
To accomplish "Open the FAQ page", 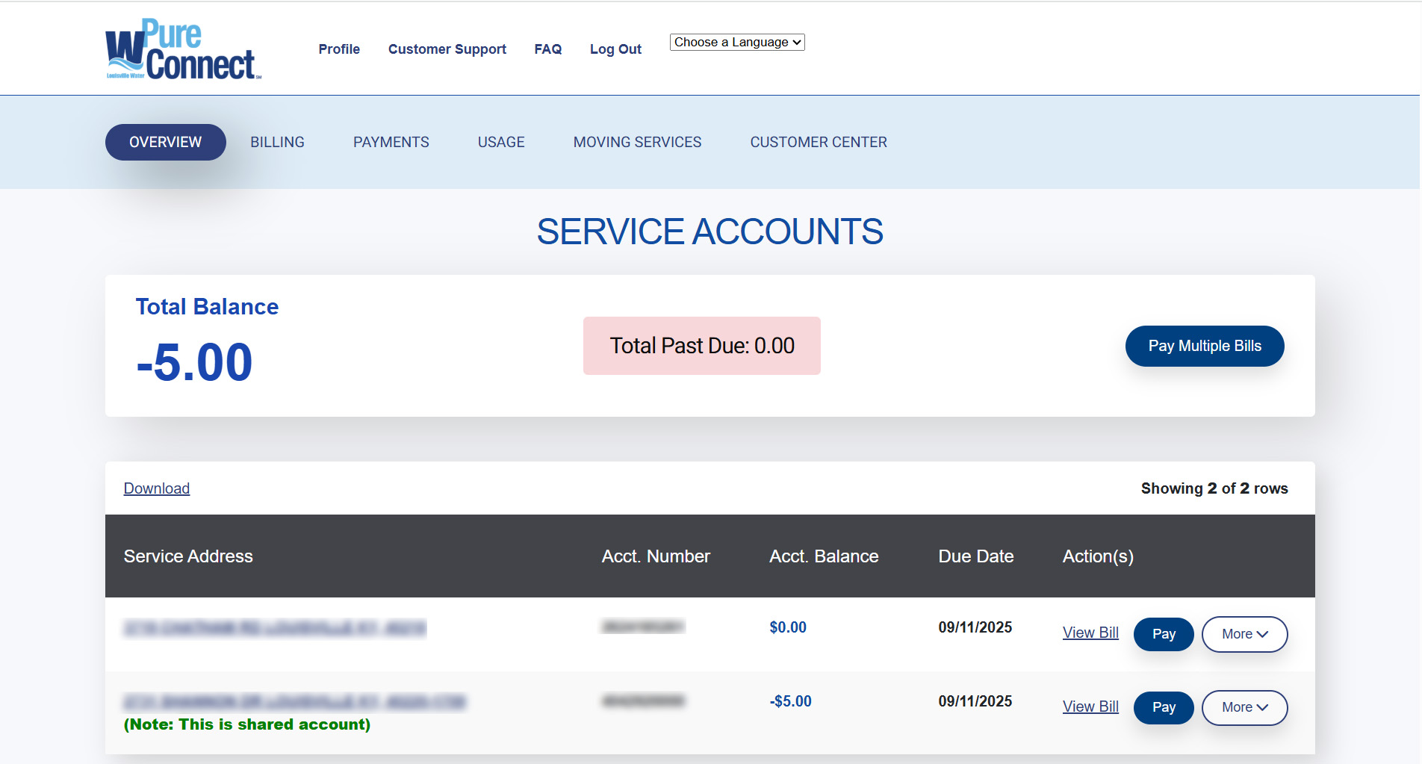I will pos(547,49).
